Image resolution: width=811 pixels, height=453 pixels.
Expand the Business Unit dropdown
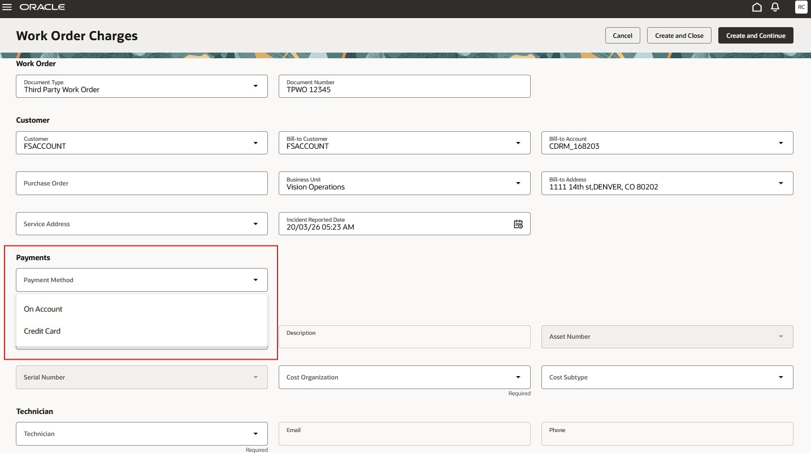pos(518,183)
